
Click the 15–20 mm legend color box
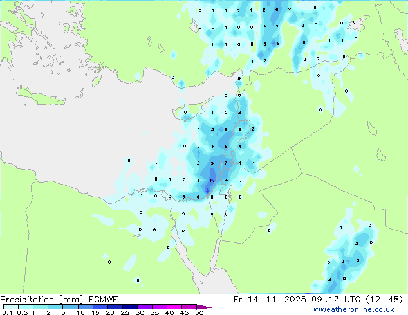100,307
